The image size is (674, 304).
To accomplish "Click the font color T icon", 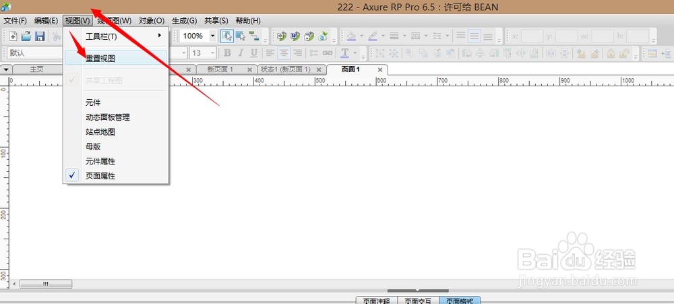I will point(344,53).
